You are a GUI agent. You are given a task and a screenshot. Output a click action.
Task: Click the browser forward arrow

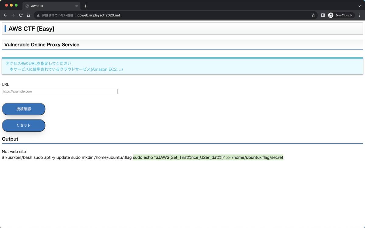[13, 15]
